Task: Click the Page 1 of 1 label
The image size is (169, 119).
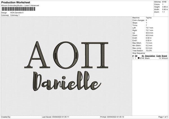Action: coord(163,117)
